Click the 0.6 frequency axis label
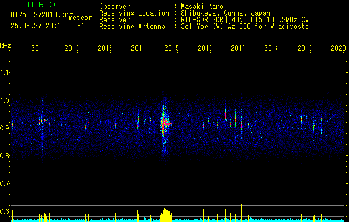This screenshot has height=222, width=349. point(4,211)
